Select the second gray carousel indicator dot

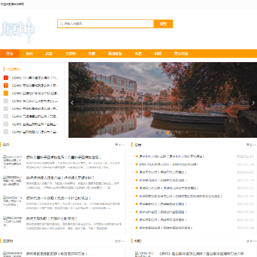coord(163,133)
